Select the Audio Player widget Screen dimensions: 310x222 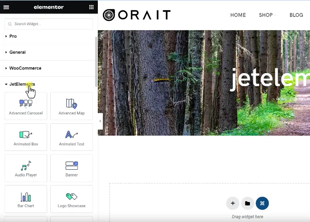click(26, 168)
